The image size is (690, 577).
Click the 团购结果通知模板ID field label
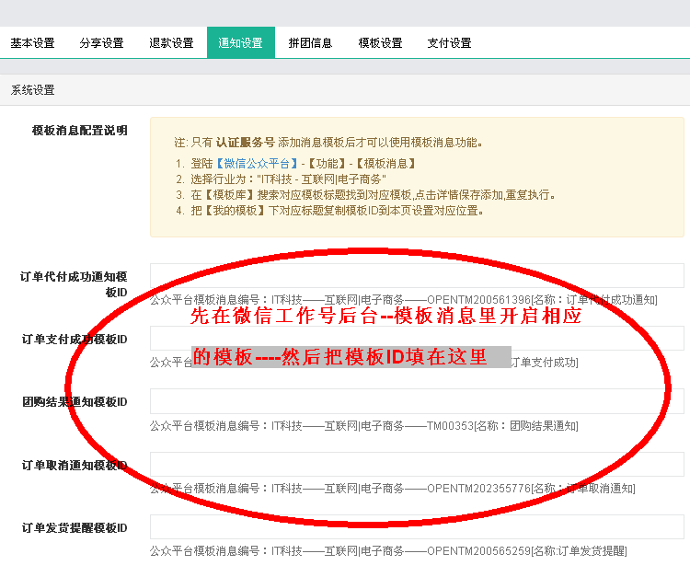pos(75,402)
